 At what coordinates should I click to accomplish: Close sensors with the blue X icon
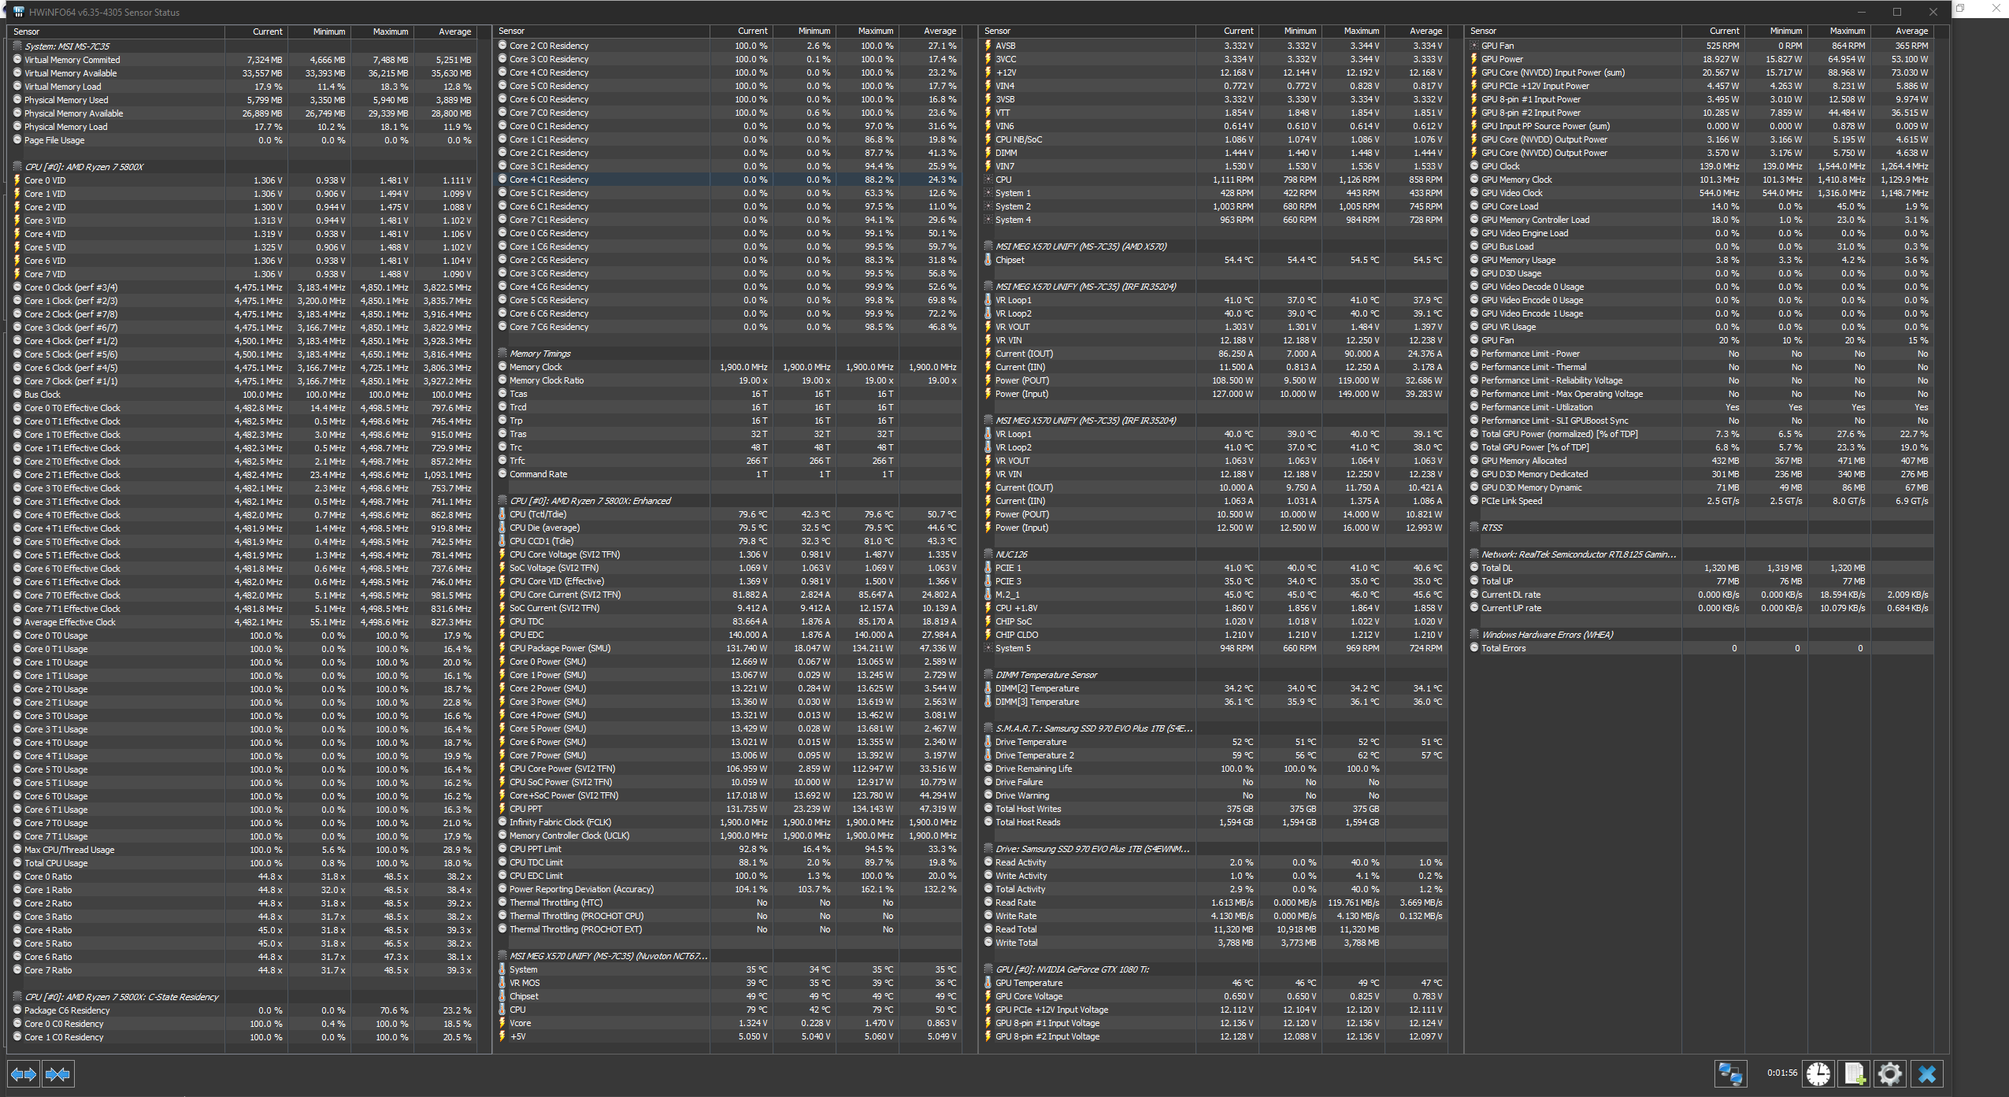pos(1926,1073)
